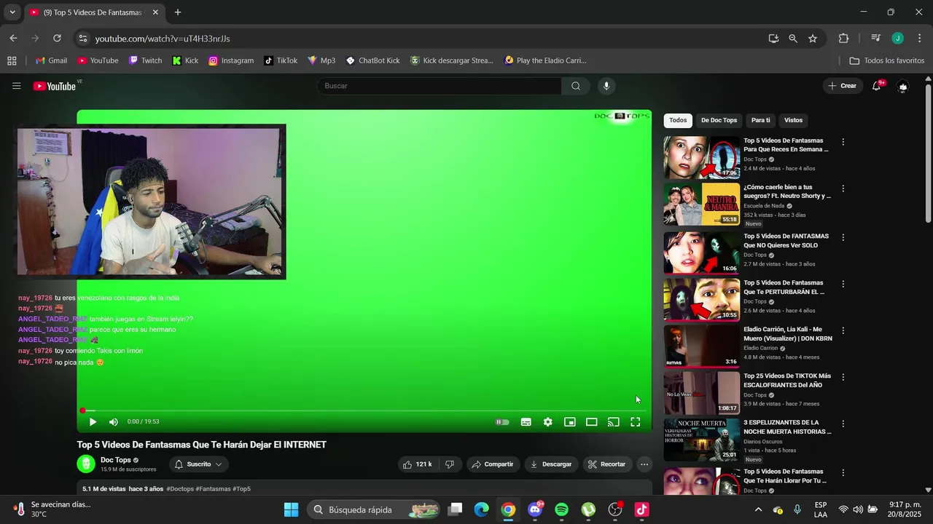Go back in Chrome
933x524 pixels.
pos(13,39)
